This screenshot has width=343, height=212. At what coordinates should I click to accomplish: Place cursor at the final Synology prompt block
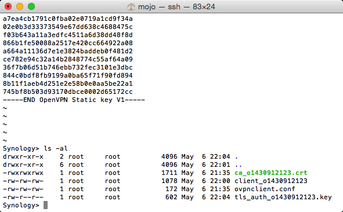[x=45, y=205]
